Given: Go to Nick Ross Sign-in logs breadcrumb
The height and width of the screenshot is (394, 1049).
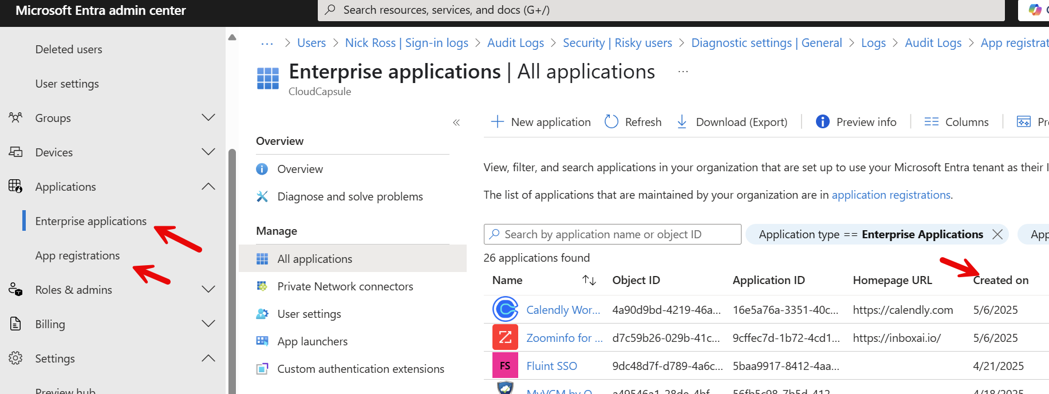Looking at the screenshot, I should (x=407, y=43).
